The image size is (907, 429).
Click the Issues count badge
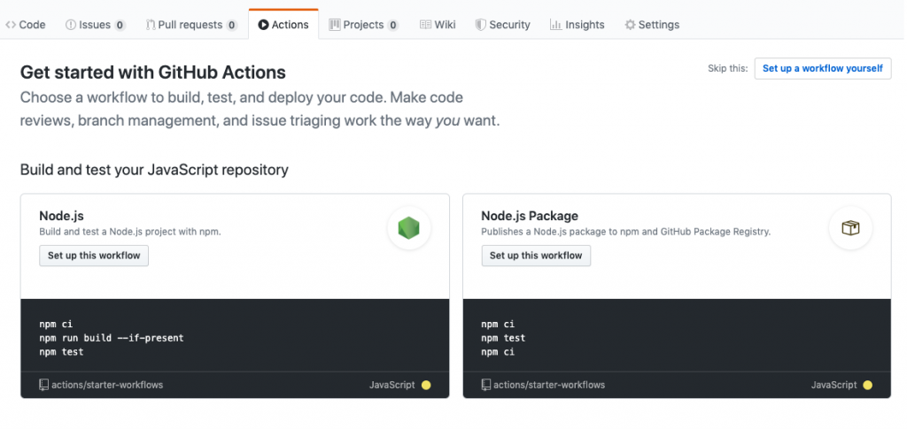[x=120, y=25]
